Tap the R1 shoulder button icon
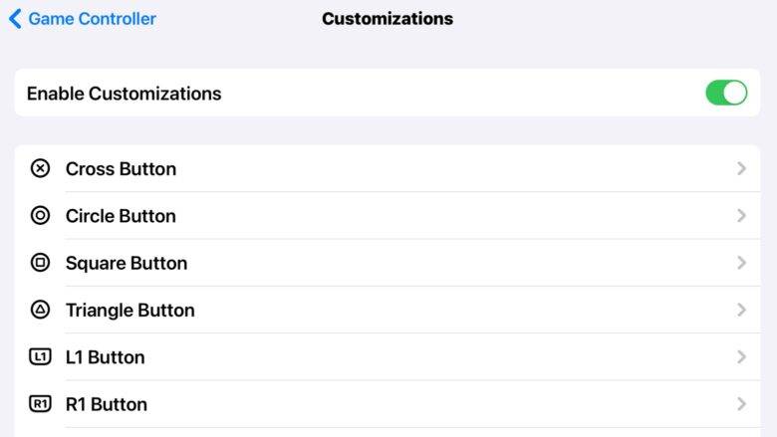 [x=40, y=404]
